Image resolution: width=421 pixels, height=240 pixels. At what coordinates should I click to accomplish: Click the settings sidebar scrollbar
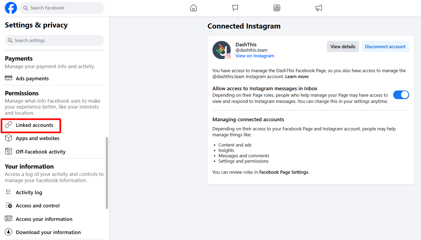point(107,173)
